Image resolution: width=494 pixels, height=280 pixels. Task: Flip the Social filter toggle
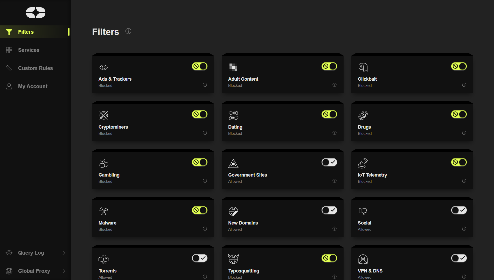[459, 210]
